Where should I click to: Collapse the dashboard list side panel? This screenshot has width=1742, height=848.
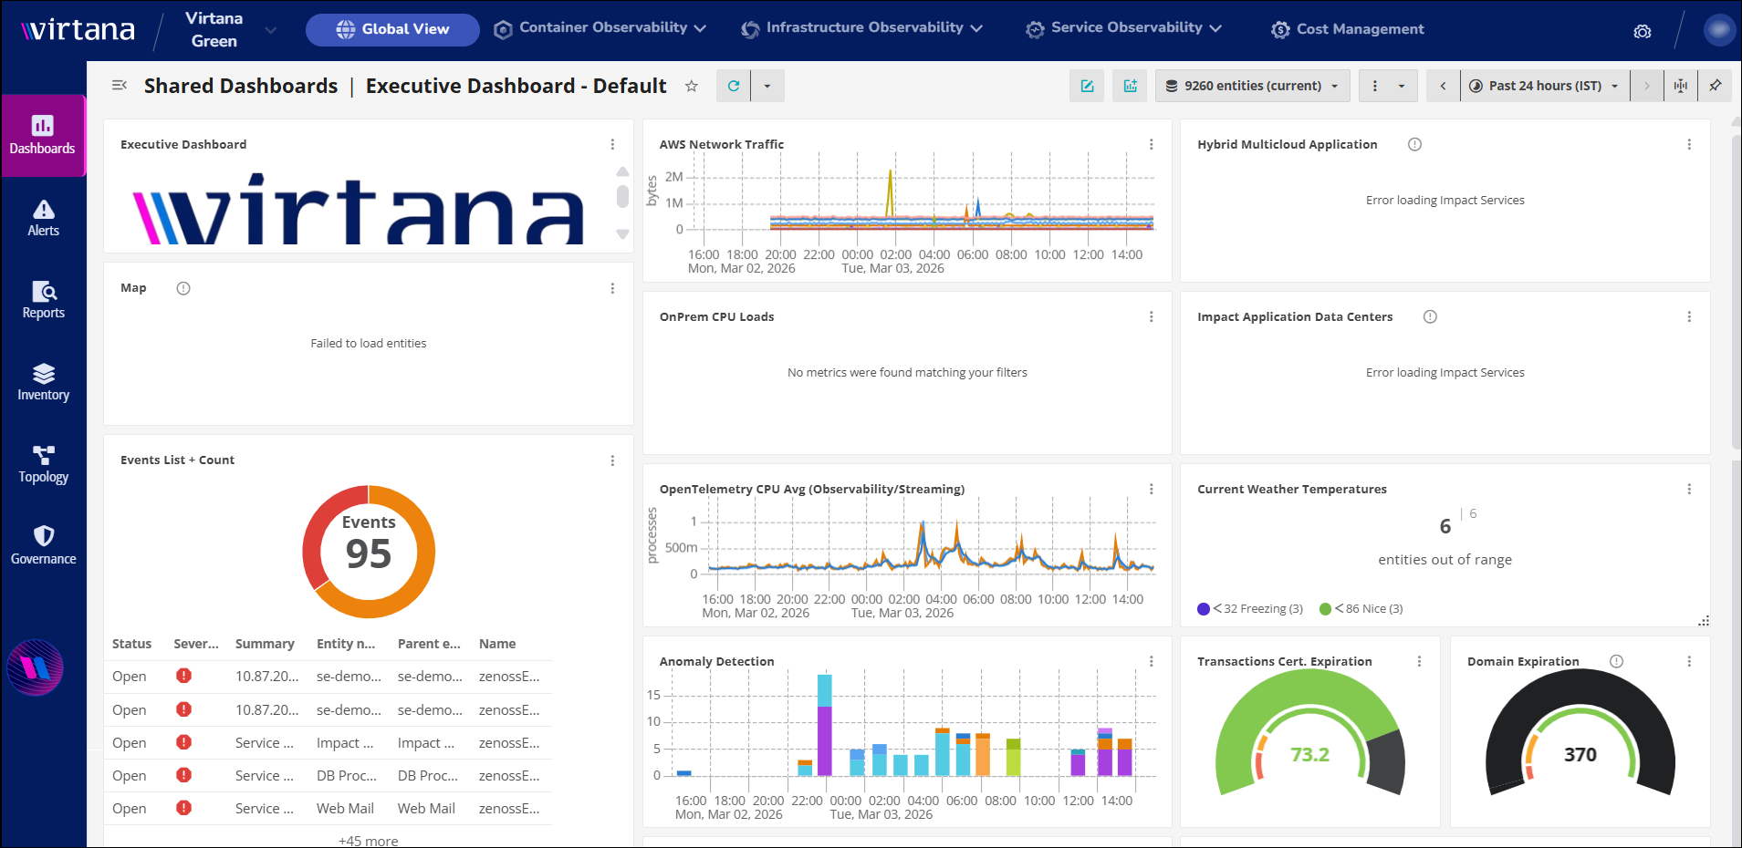tap(119, 86)
